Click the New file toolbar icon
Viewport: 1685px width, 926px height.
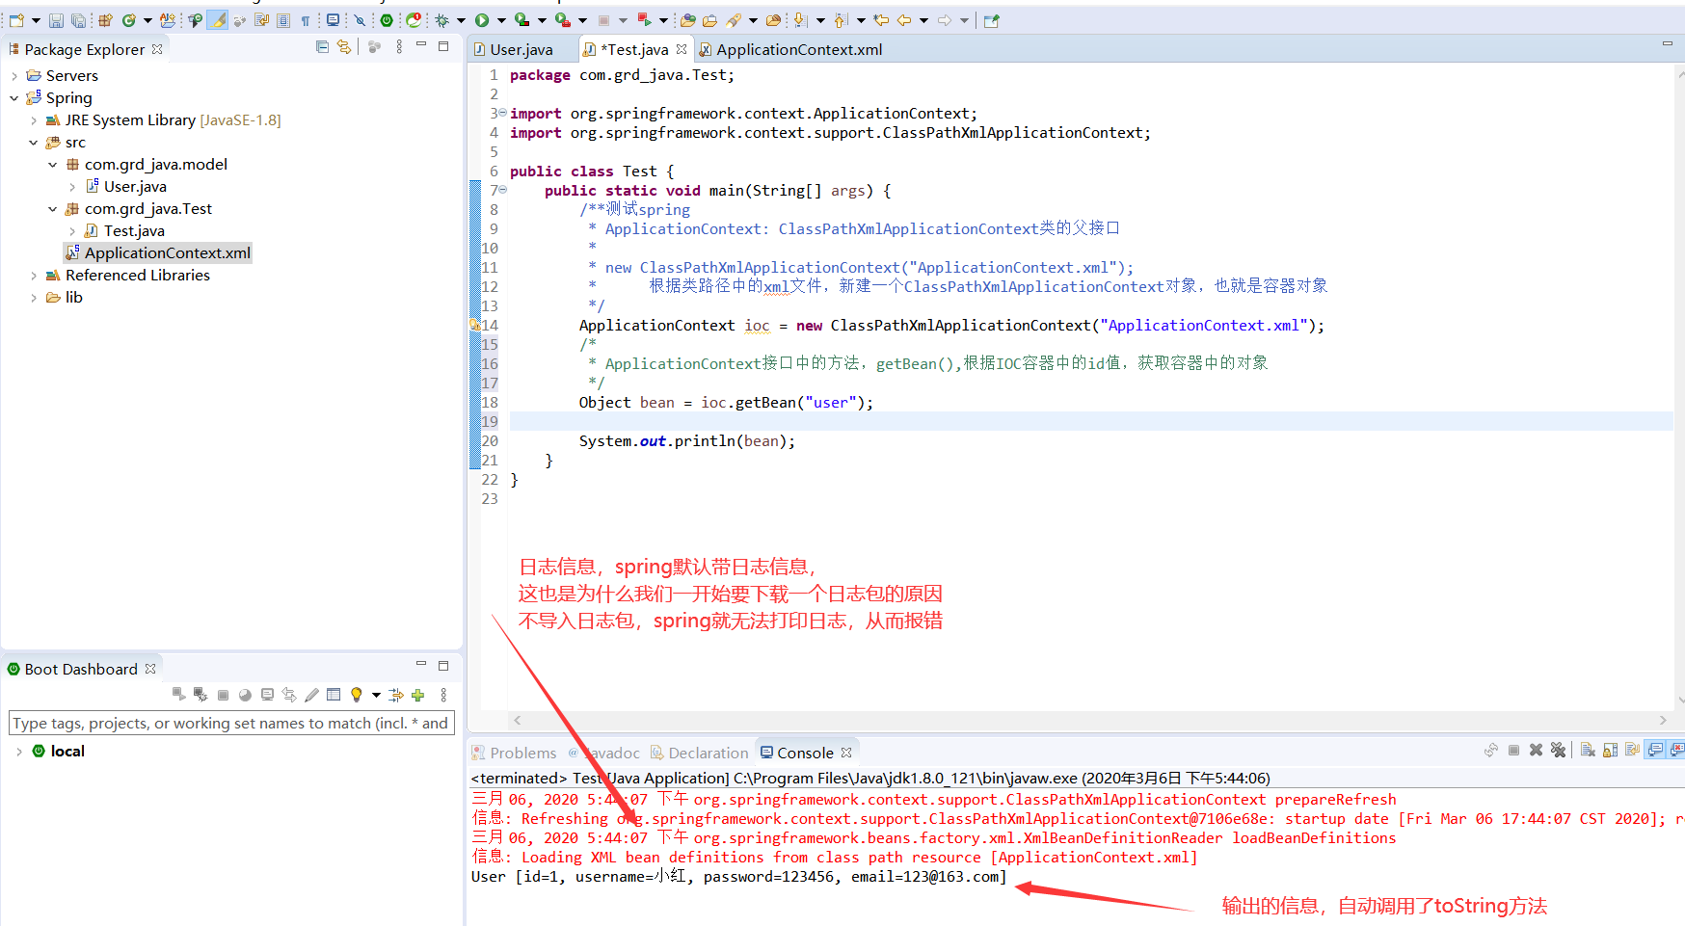15,20
